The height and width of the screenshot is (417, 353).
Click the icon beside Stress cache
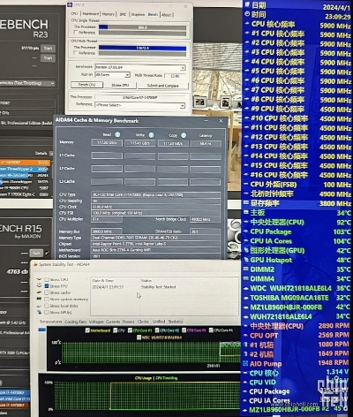click(x=40, y=292)
